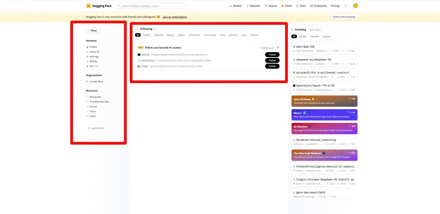Select the Models tab in Following feed
The height and width of the screenshot is (214, 440).
(x=146, y=35)
